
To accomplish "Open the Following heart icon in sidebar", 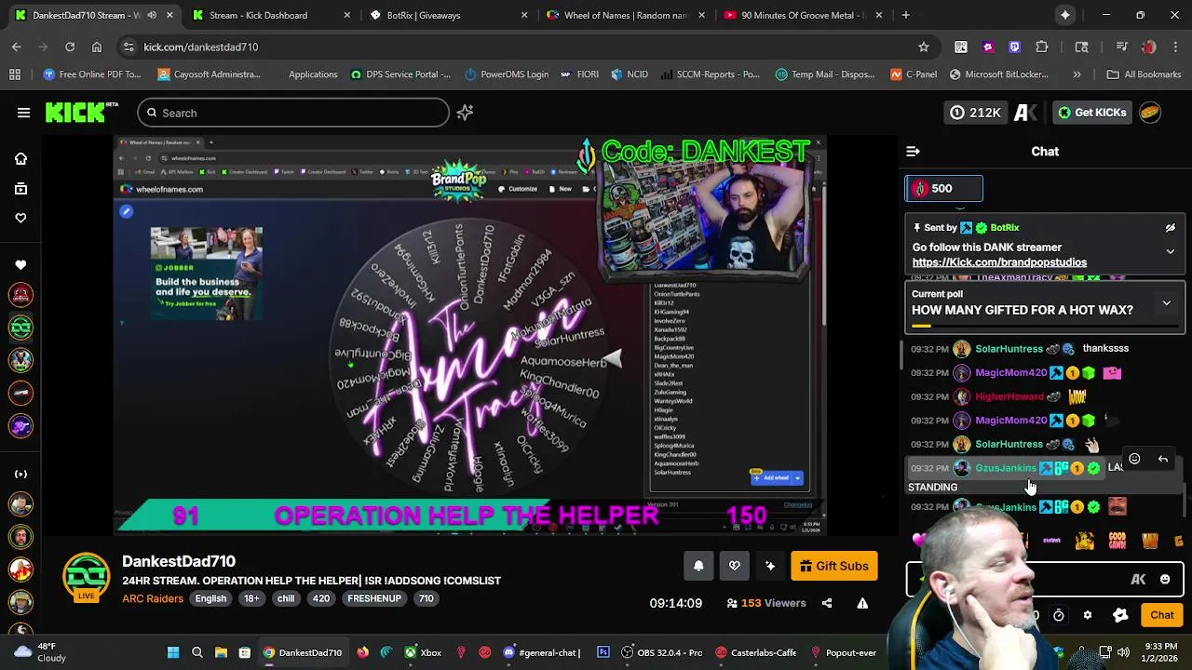I will (20, 218).
